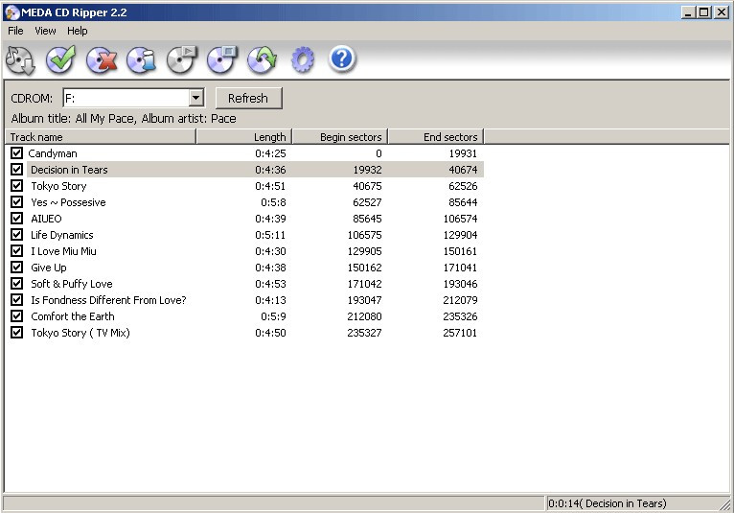This screenshot has width=734, height=513.
Task: Open the CD info icon
Action: click(142, 60)
